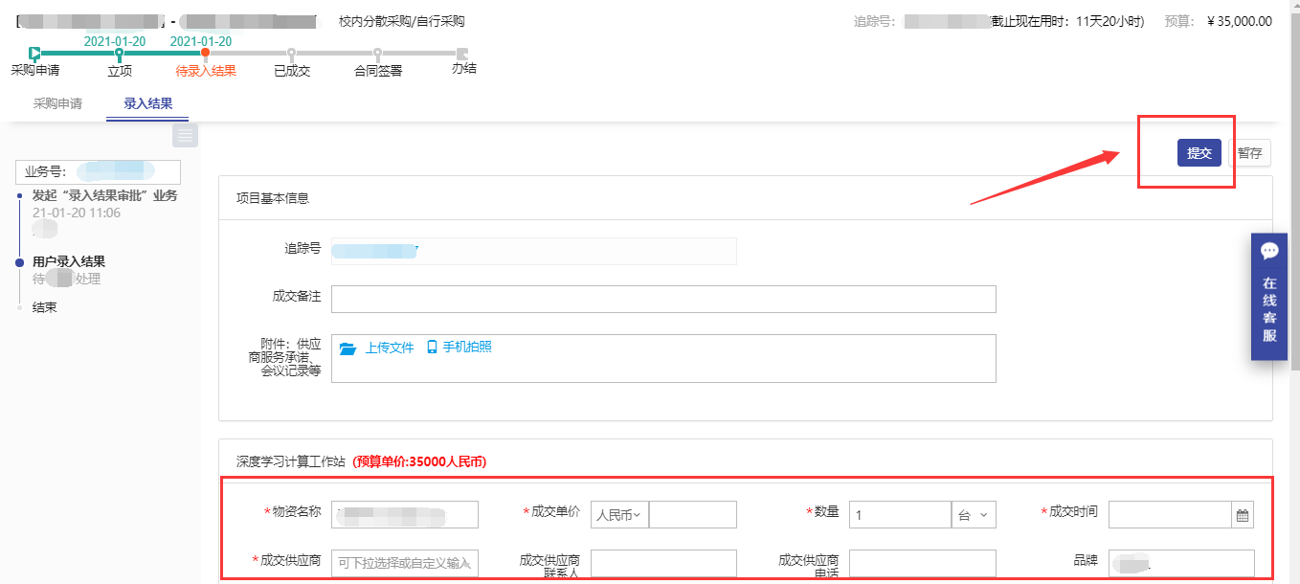
Task: Open the 成交供应商 supplier combo box
Action: click(404, 563)
